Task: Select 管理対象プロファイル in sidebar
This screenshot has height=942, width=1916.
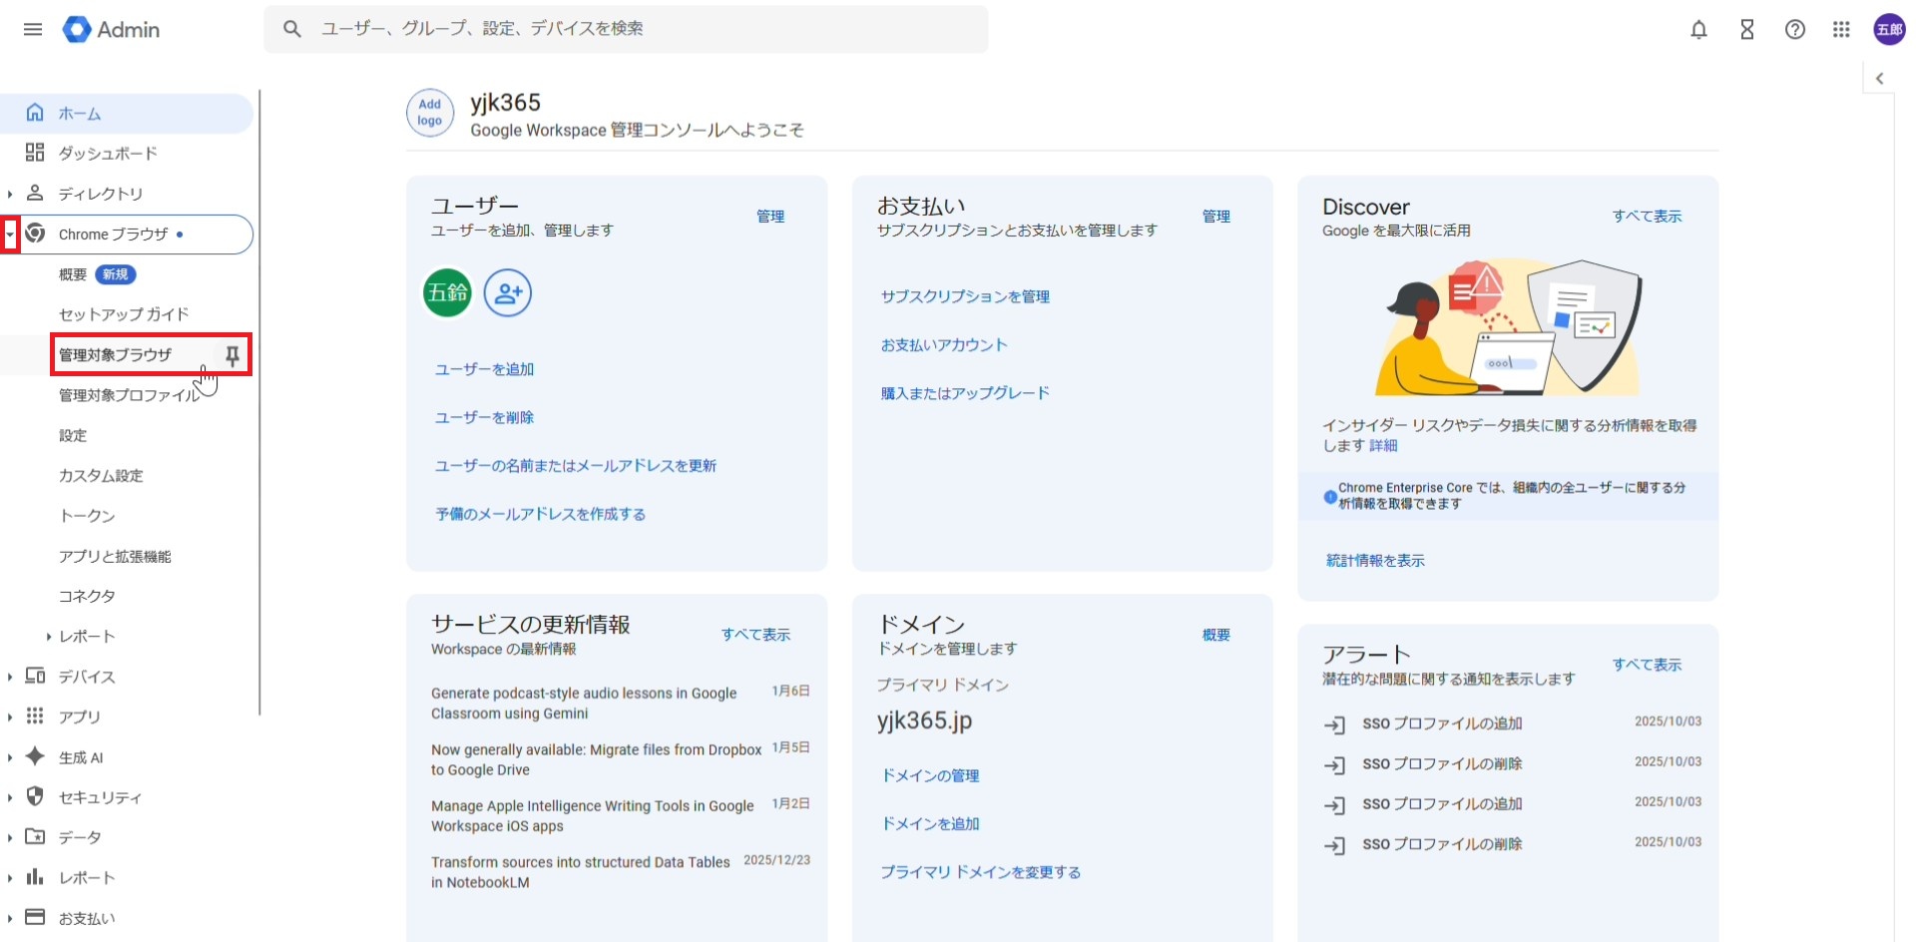Action: coord(128,396)
